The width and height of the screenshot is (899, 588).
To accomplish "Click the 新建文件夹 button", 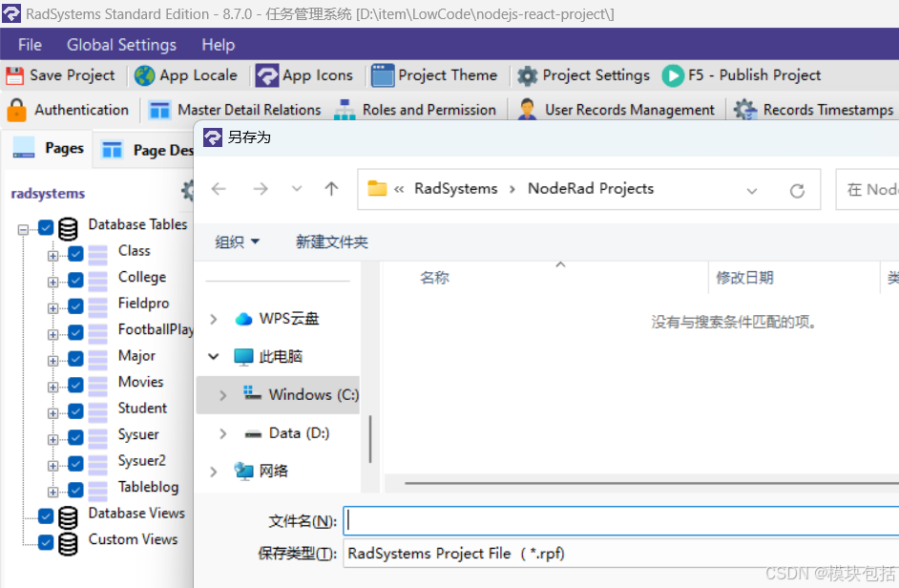I will point(331,241).
